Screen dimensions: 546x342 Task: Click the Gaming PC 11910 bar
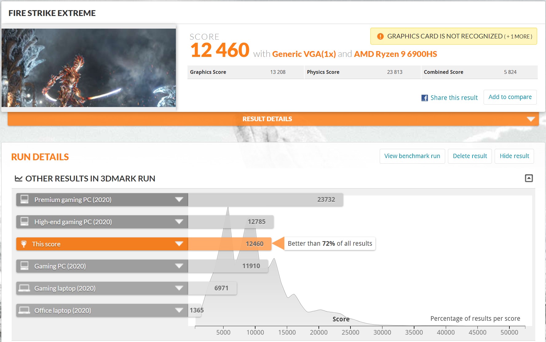[x=228, y=266]
